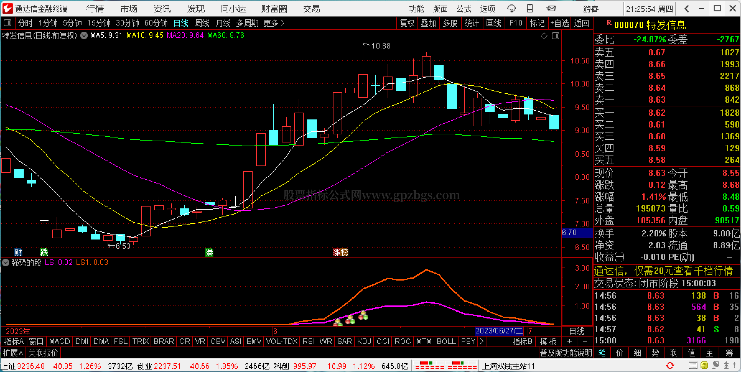This screenshot has height=372, width=741.
Task: Select the 筹 chip distribution tab
Action: click(x=729, y=353)
